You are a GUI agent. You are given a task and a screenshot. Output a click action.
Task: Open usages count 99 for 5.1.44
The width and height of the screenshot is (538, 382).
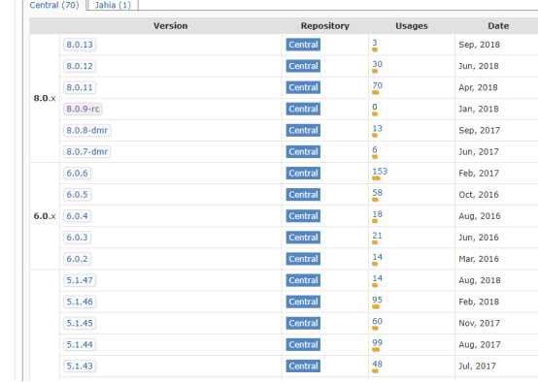pyautogui.click(x=377, y=342)
